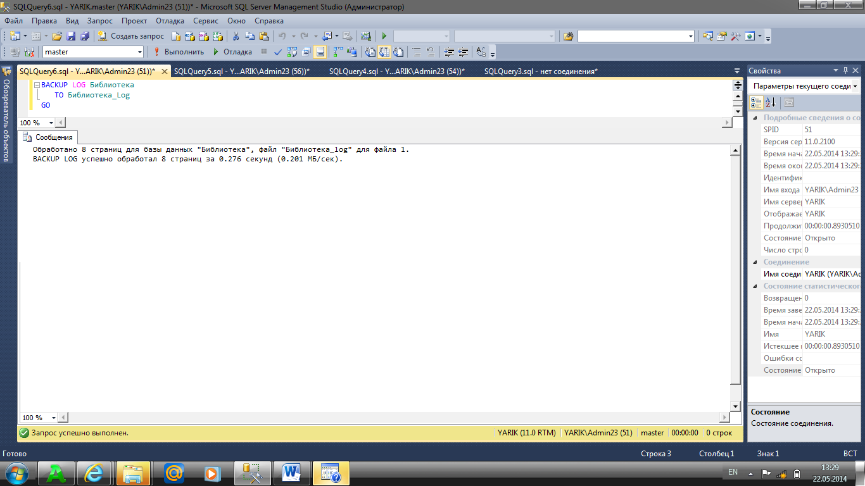This screenshot has width=865, height=486.
Task: Toggle auto-hide pin on Свойства panel
Action: (845, 70)
